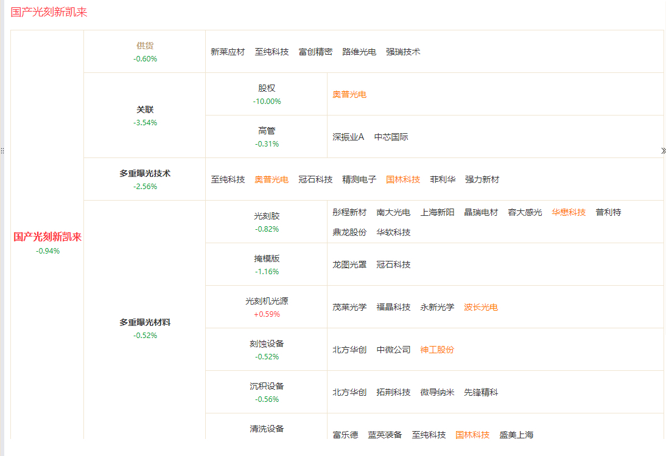Open the 光刻机光源 subcategory
The height and width of the screenshot is (456, 666).
point(267,301)
